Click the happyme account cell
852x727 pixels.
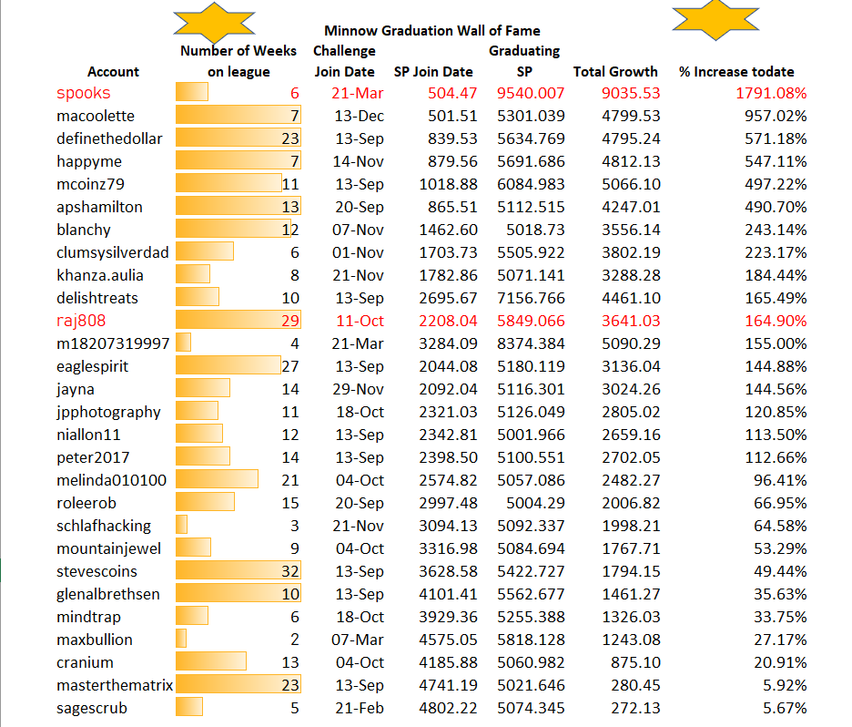89,161
